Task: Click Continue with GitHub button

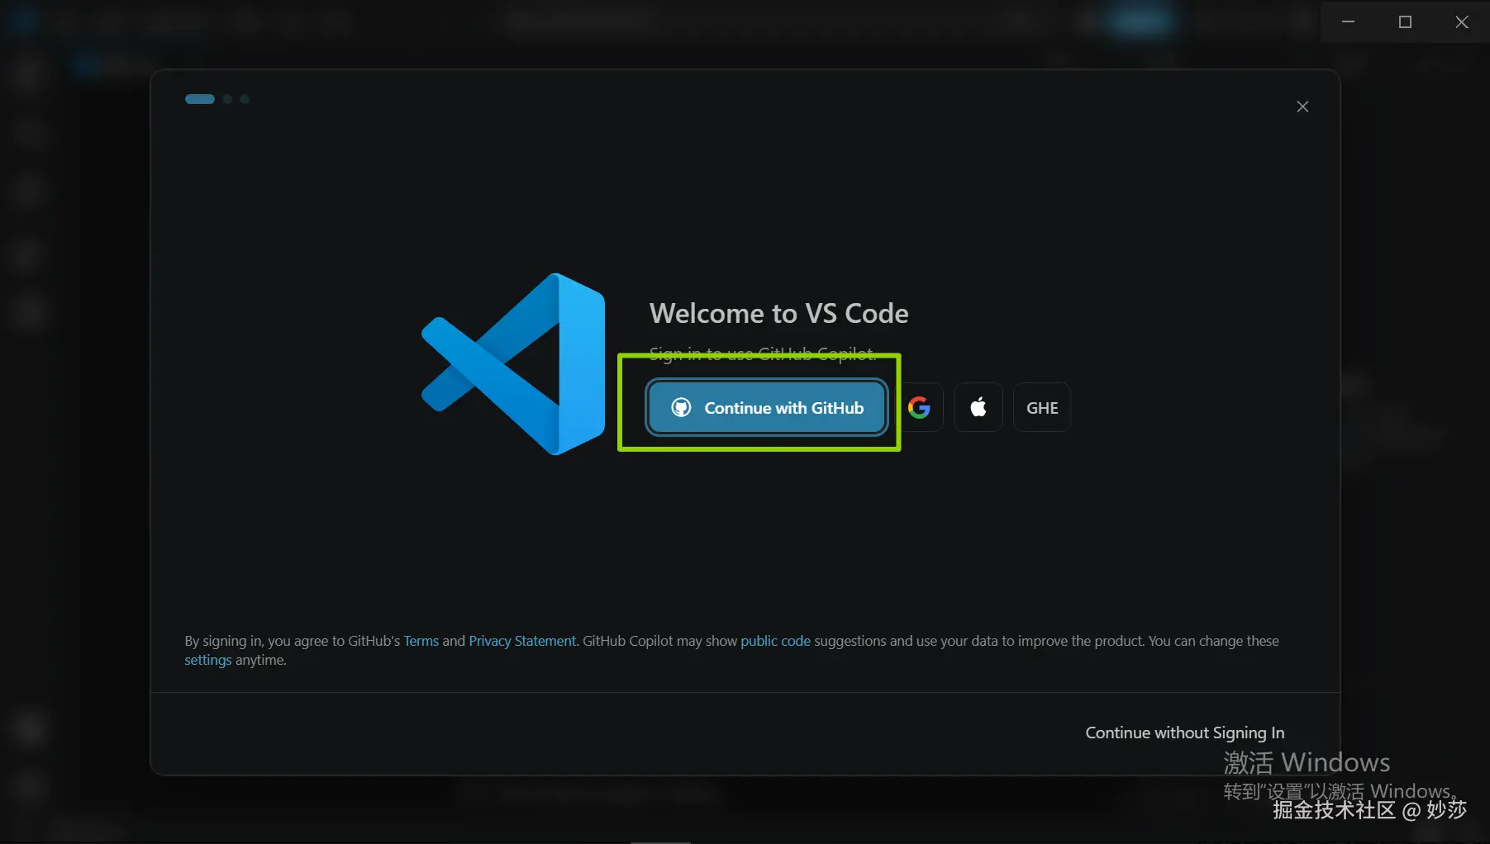Action: click(767, 407)
